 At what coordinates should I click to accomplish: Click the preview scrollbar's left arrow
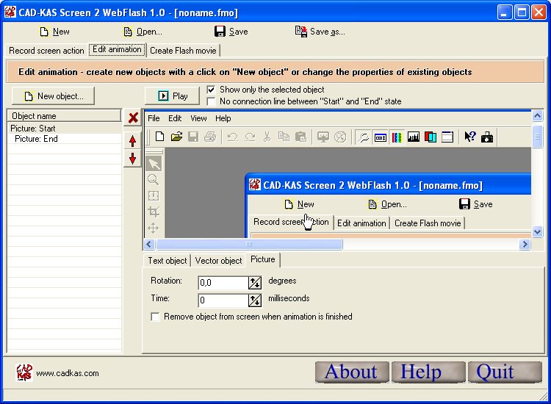click(x=149, y=244)
